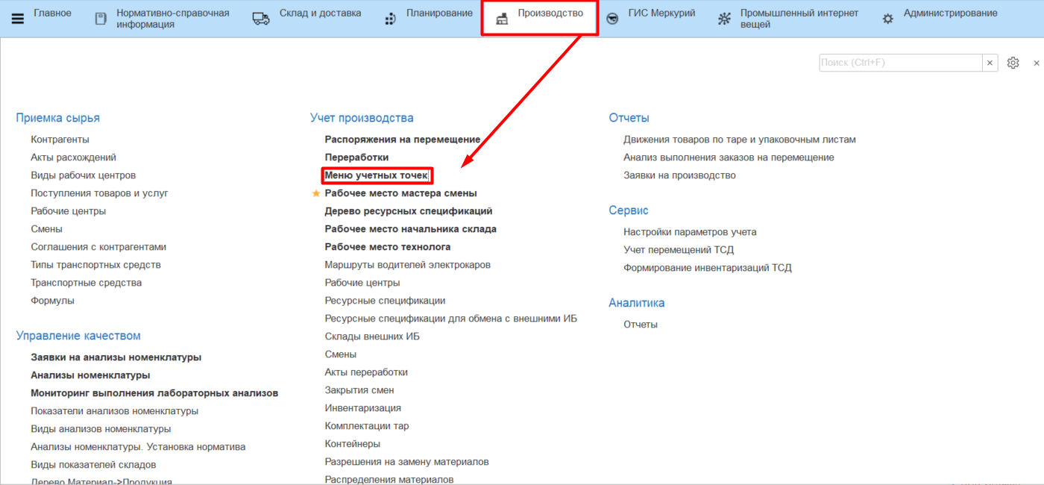
Task: Open menu settings gear next to search
Action: click(x=1013, y=63)
